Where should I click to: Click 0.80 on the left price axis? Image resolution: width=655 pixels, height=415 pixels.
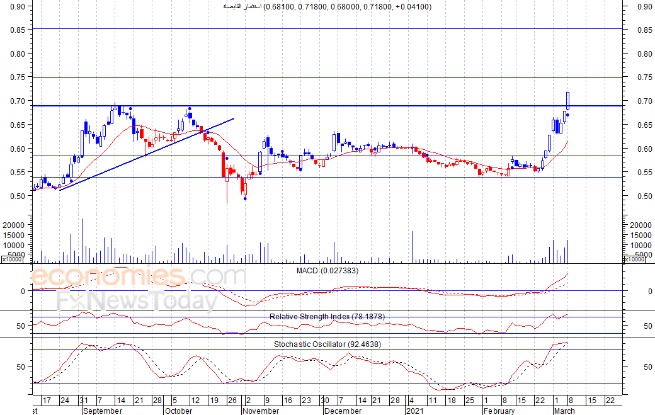click(18, 54)
